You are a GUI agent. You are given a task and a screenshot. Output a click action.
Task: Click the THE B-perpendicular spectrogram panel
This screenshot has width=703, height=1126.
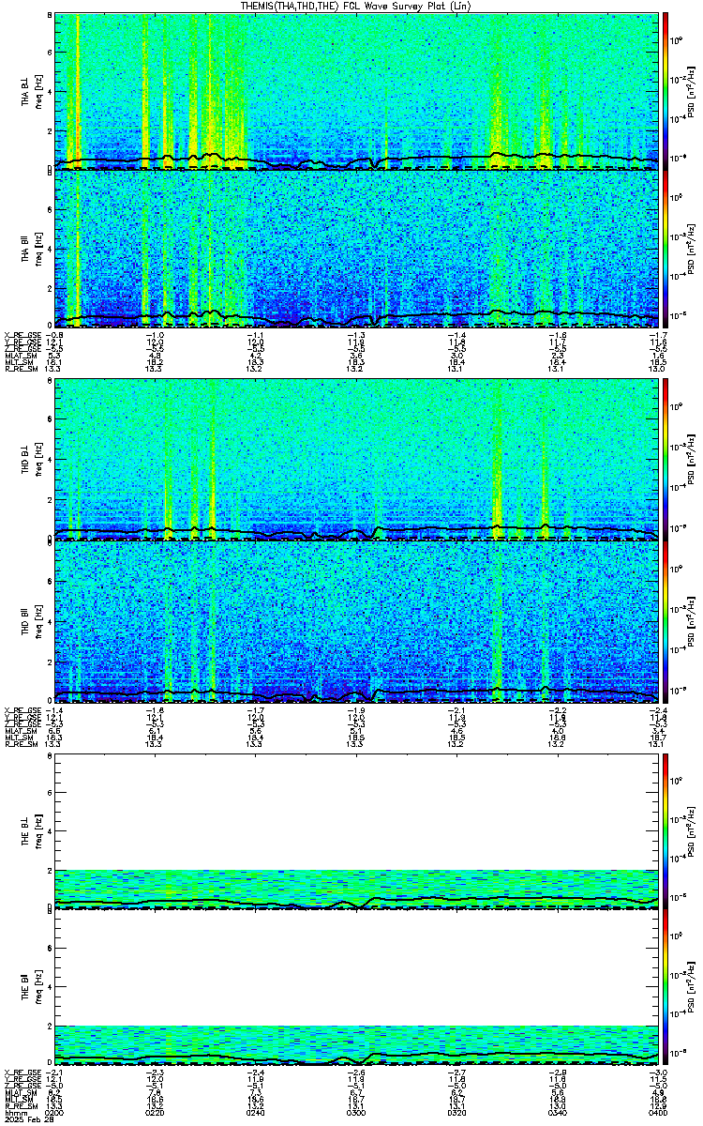coord(356,831)
